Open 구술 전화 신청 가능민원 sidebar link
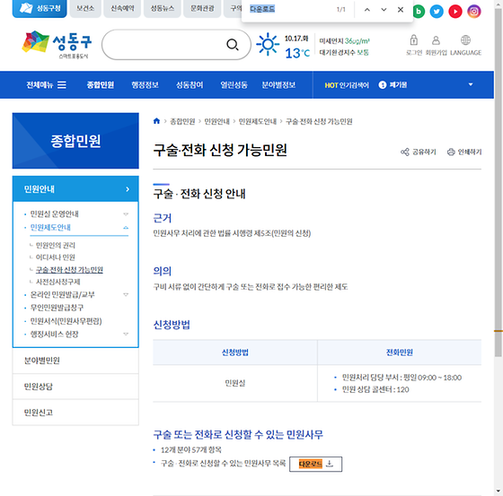 69,270
